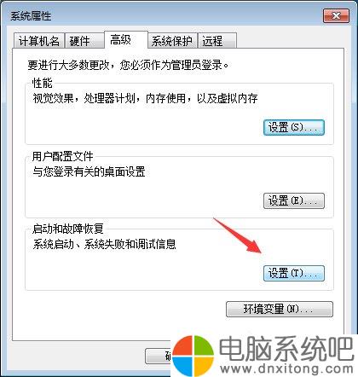358x377 pixels.
Task: Switch to the 计算机名 tab
Action: pos(39,41)
